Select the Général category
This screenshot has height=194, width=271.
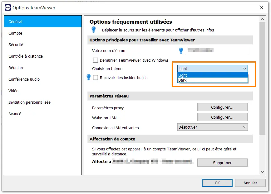point(43,21)
